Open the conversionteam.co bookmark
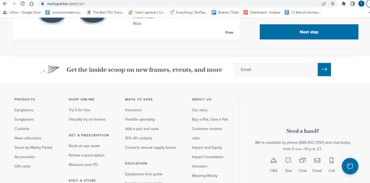 coord(64,12)
